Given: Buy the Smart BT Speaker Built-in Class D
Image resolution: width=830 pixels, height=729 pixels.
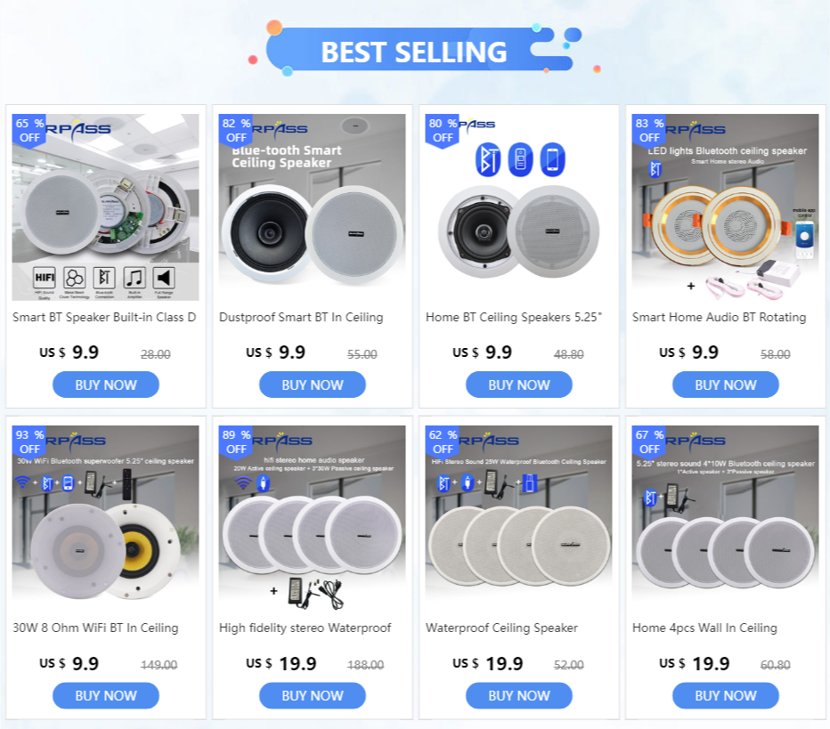Looking at the screenshot, I should (x=106, y=385).
